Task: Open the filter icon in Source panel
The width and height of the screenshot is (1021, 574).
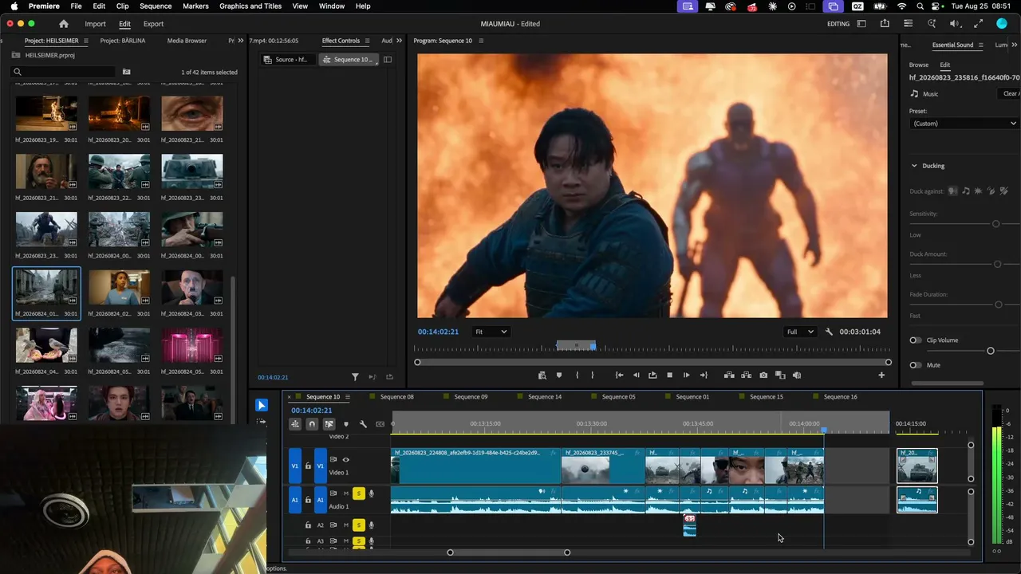Action: (356, 377)
